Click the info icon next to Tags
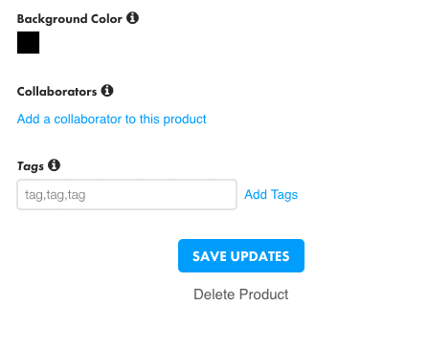Viewport: 429px width, 348px height. pos(54,165)
